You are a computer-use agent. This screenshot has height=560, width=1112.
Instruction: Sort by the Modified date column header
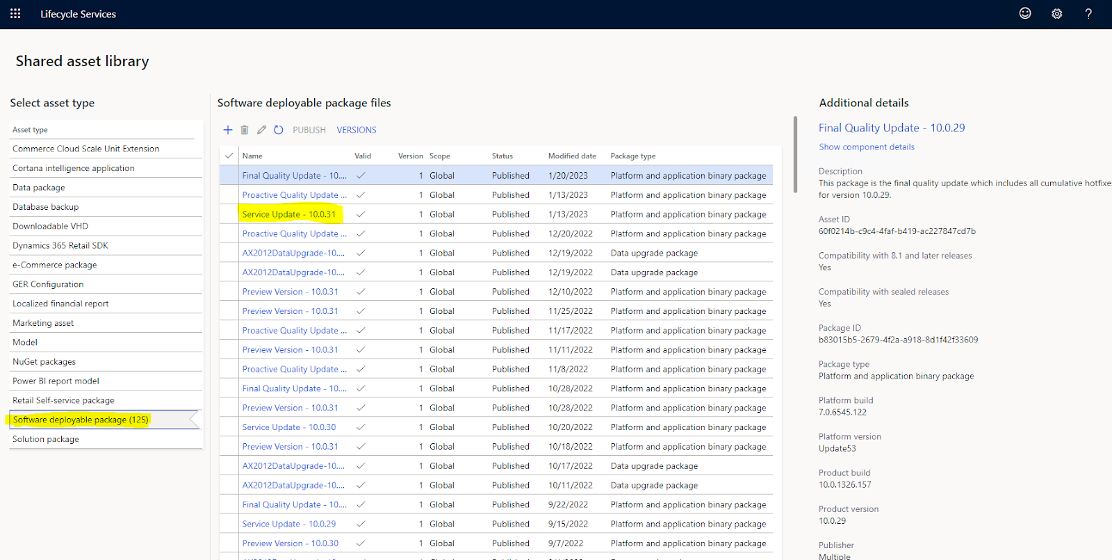click(572, 156)
